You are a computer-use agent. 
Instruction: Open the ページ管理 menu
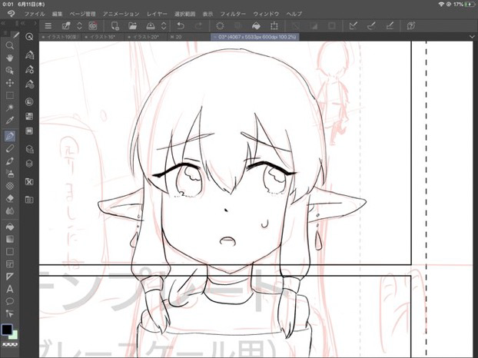pyautogui.click(x=82, y=14)
